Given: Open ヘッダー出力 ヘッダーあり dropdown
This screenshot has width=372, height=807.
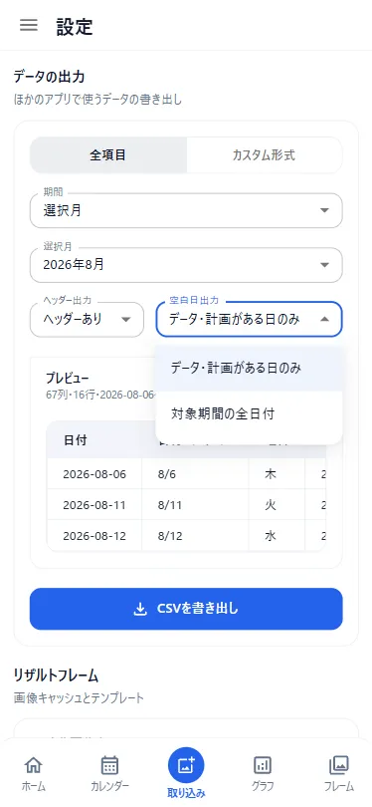Looking at the screenshot, I should point(87,319).
